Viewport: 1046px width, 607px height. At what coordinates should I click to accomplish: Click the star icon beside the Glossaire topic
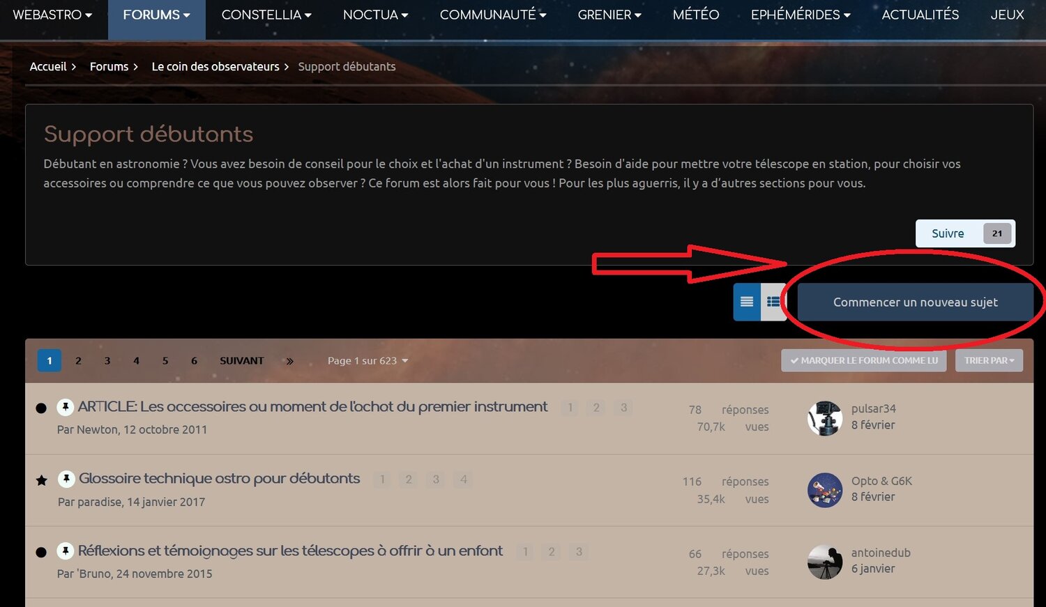tap(41, 479)
